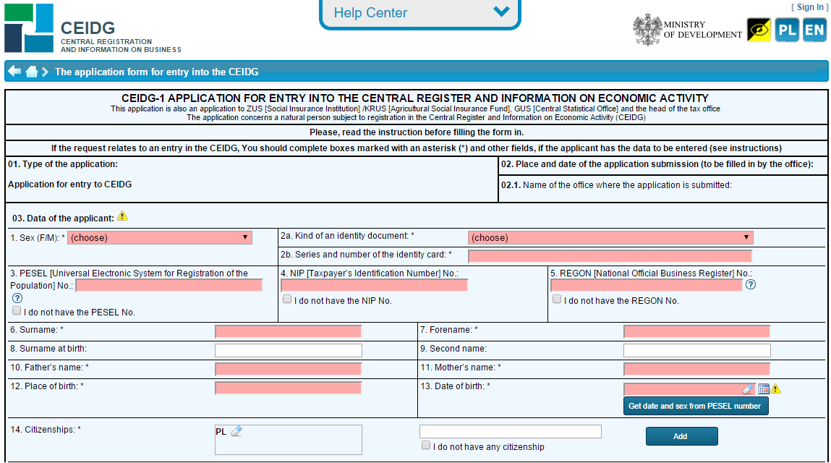The height and width of the screenshot is (463, 831).
Task: Click the CEIDG logo in the header
Action: coord(93,28)
